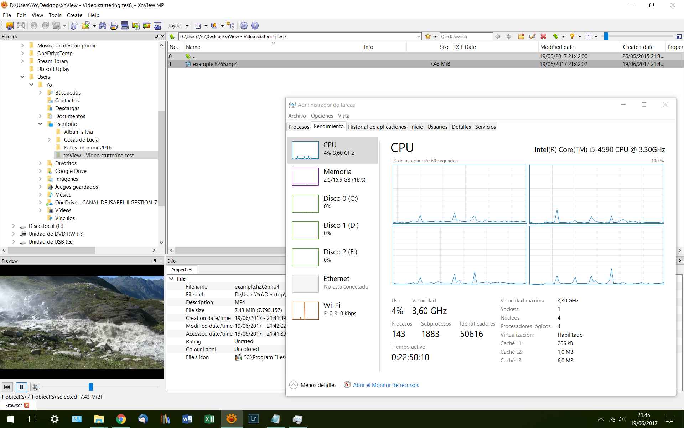Open the Tools menu
This screenshot has width=684, height=428.
click(55, 15)
